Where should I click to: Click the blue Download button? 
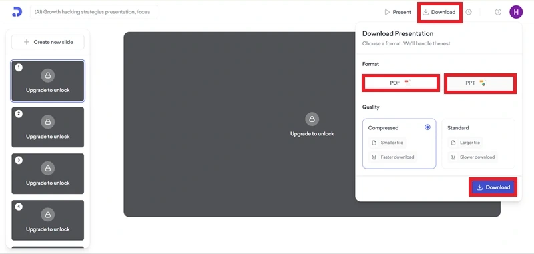point(493,187)
